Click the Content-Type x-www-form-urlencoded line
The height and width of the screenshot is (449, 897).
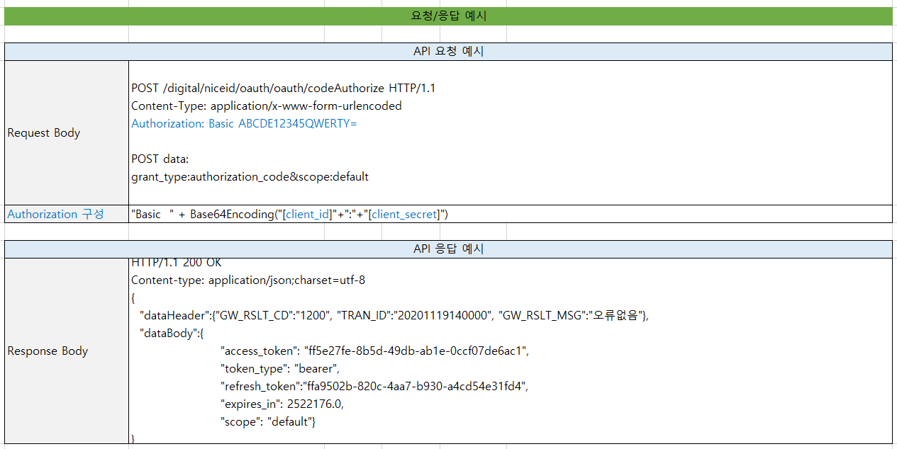266,106
